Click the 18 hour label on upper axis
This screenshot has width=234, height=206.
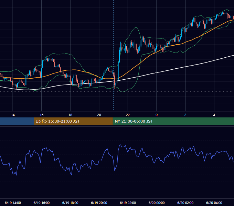70,115
